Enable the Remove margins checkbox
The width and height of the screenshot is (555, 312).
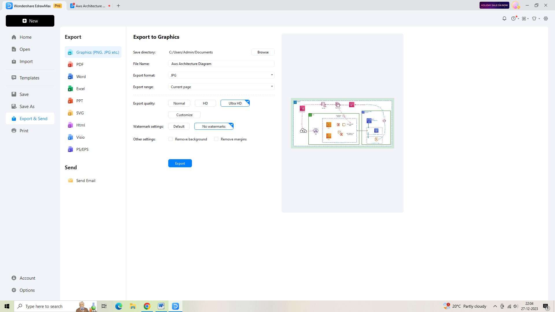pos(216,139)
